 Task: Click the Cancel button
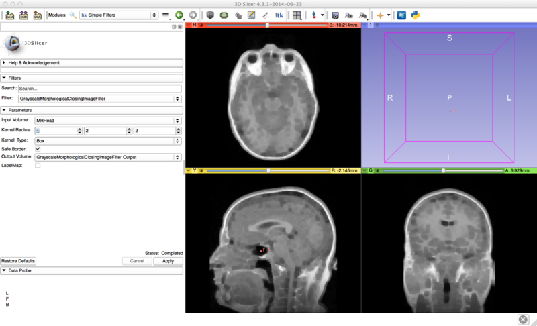tap(137, 261)
